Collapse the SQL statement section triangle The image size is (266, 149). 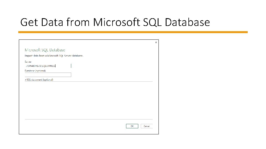[x=25, y=80]
